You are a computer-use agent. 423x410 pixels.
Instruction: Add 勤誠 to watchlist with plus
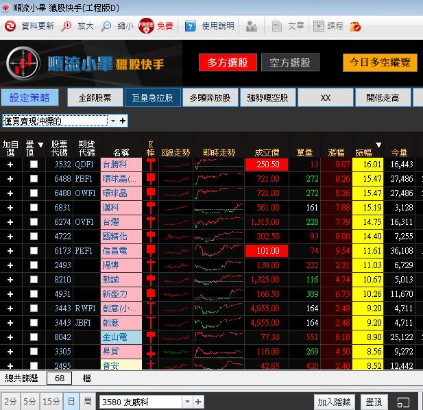tap(10, 280)
